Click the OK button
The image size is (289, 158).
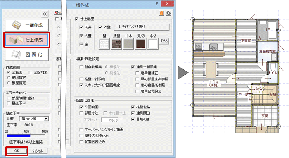coord(17,151)
